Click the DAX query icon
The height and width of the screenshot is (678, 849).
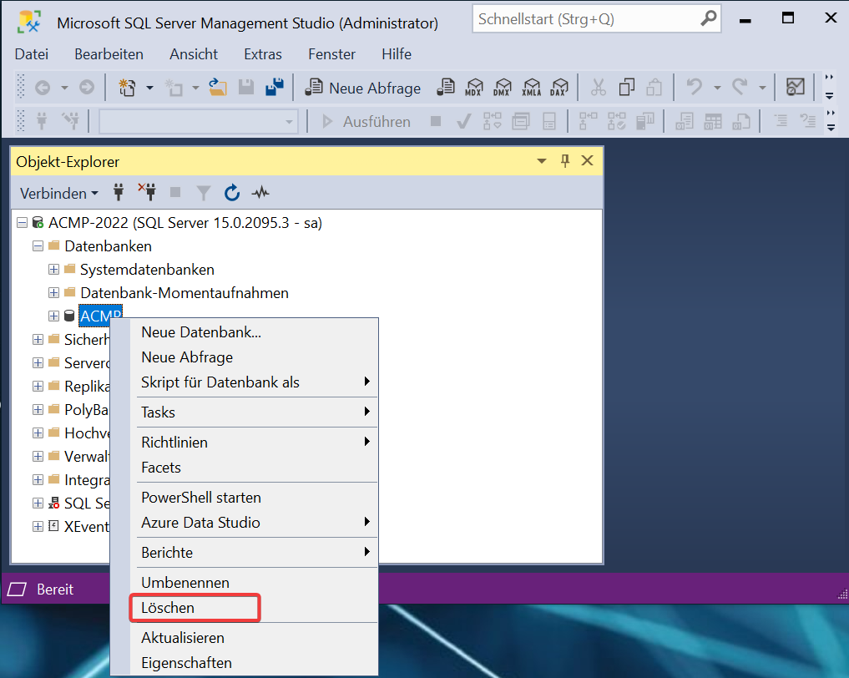[559, 87]
